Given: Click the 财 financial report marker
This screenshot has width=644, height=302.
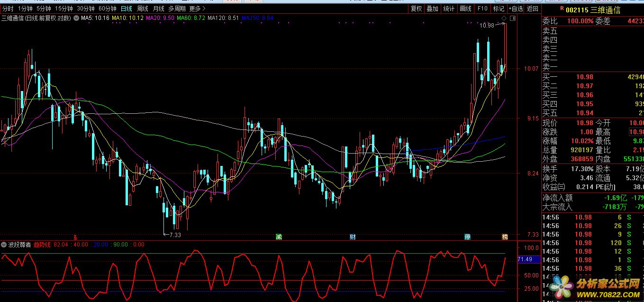Looking at the screenshot, I should coord(353,237).
